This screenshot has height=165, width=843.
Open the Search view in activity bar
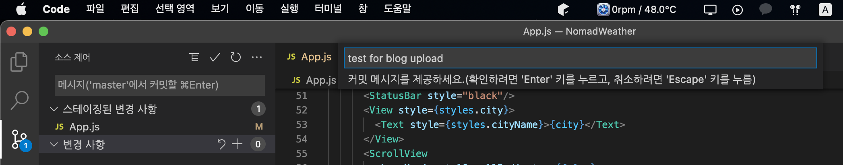click(19, 100)
